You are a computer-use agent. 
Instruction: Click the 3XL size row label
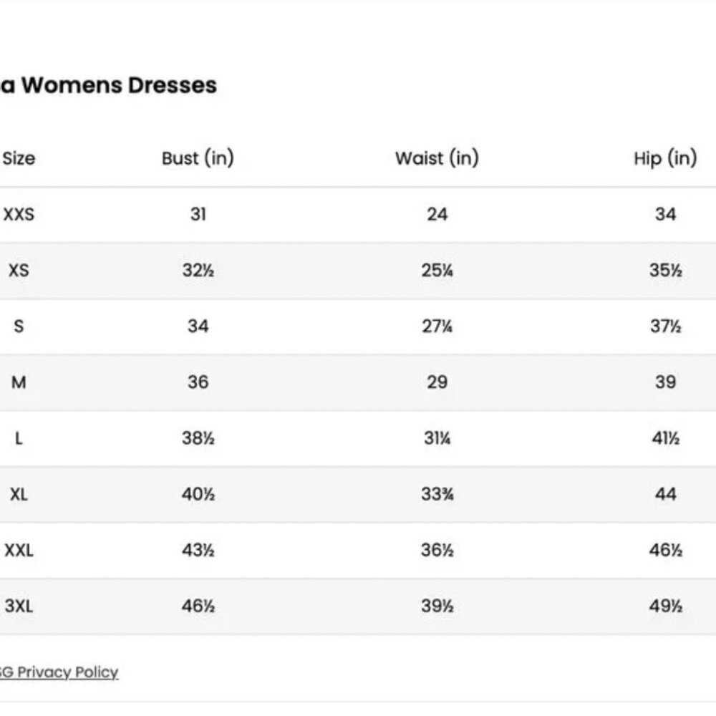pyautogui.click(x=19, y=606)
